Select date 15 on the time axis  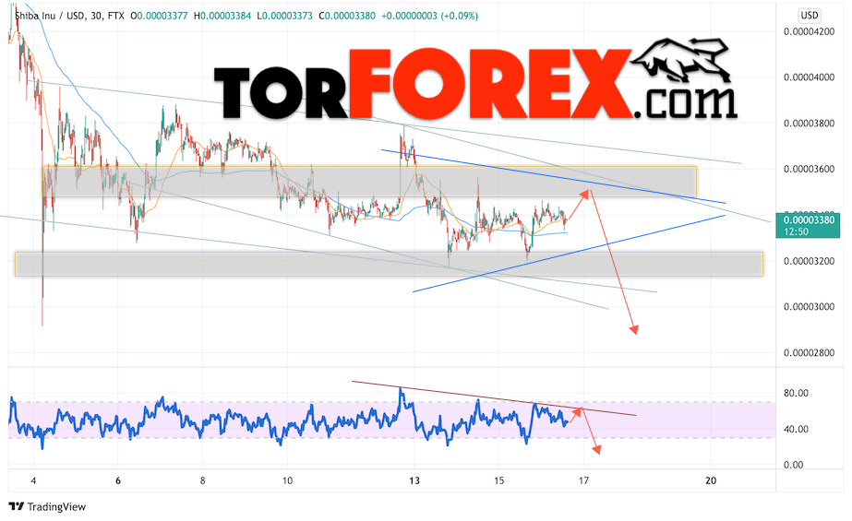coord(498,480)
